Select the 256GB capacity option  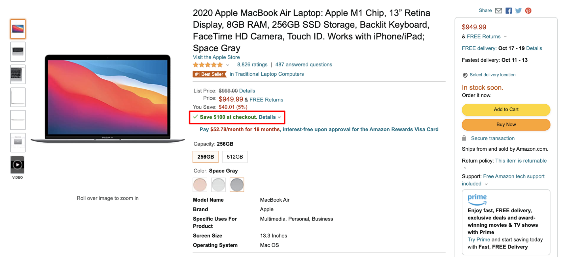click(206, 157)
